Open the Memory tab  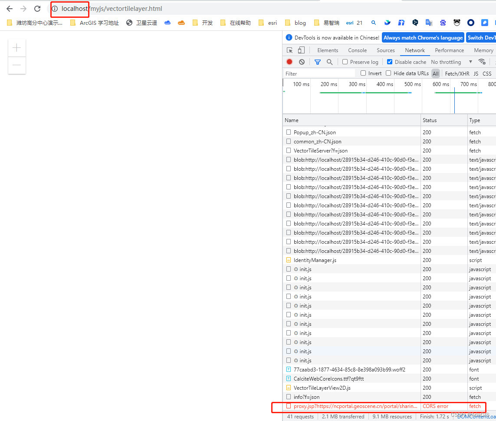[x=483, y=50]
